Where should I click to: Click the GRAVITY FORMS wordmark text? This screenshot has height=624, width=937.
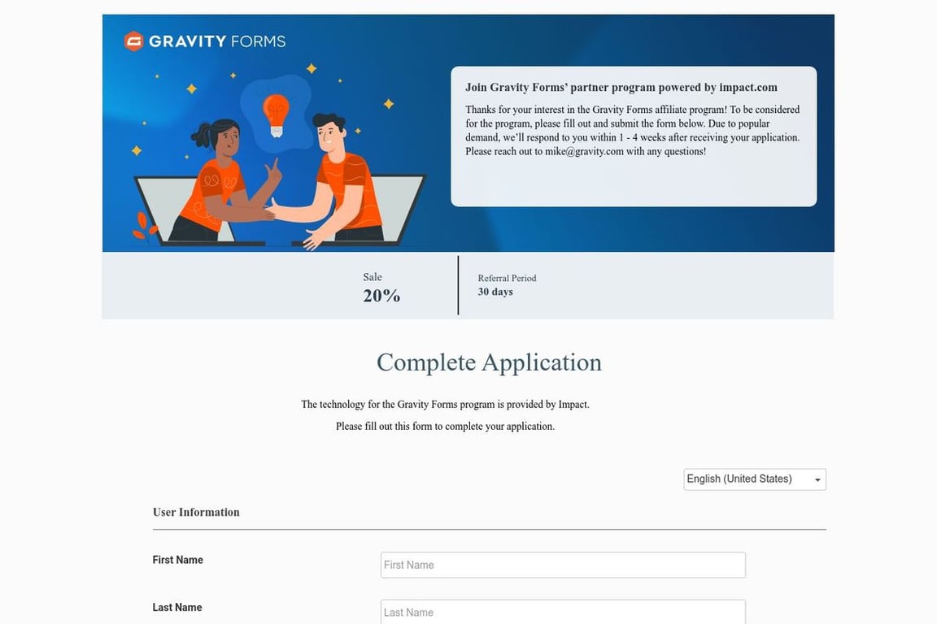pyautogui.click(x=217, y=41)
